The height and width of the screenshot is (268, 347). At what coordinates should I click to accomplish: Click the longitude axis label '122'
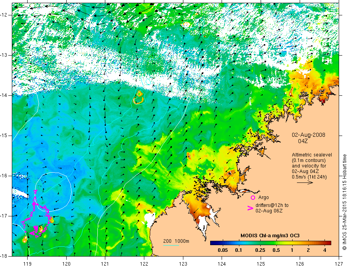(x=144, y=264)
